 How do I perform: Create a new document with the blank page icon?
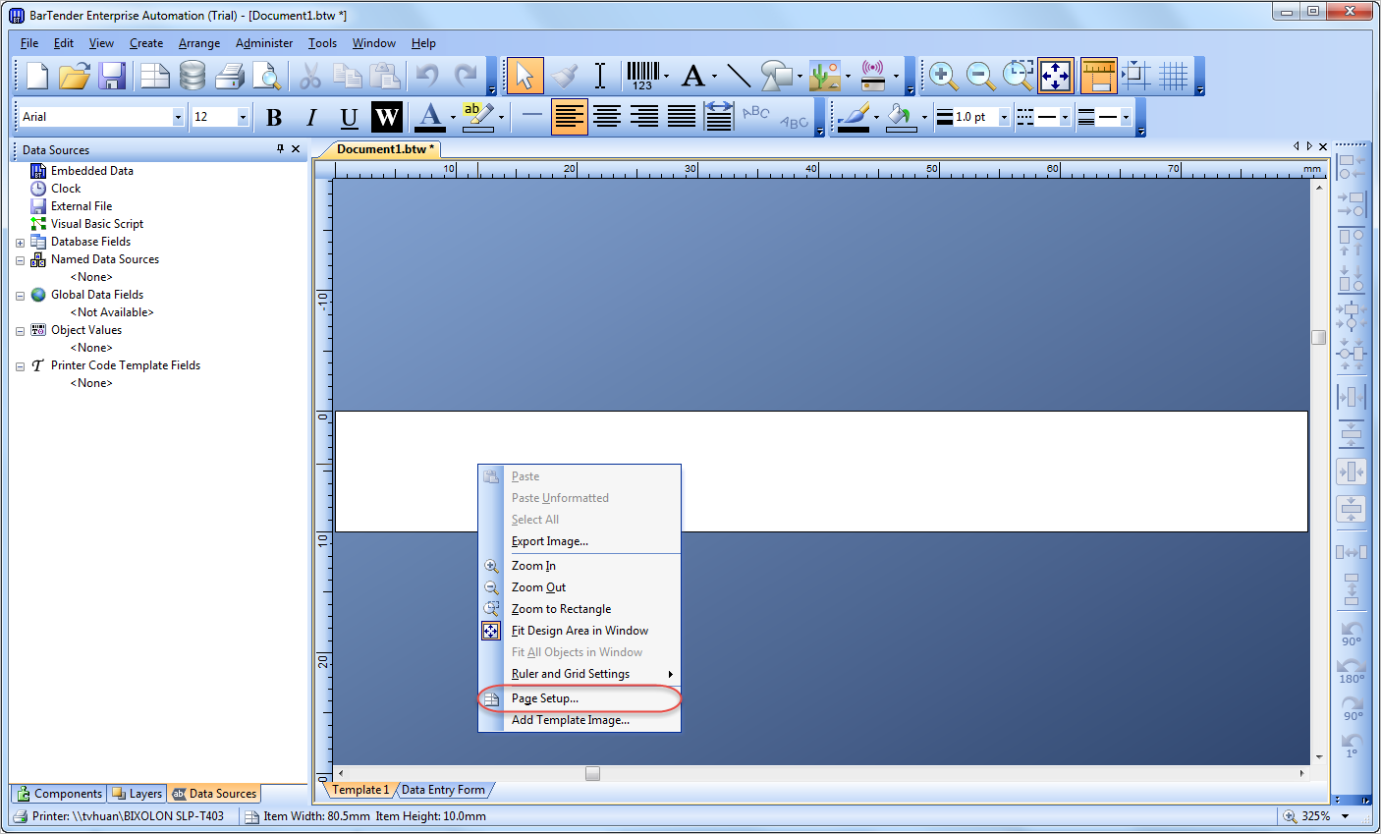pyautogui.click(x=37, y=76)
